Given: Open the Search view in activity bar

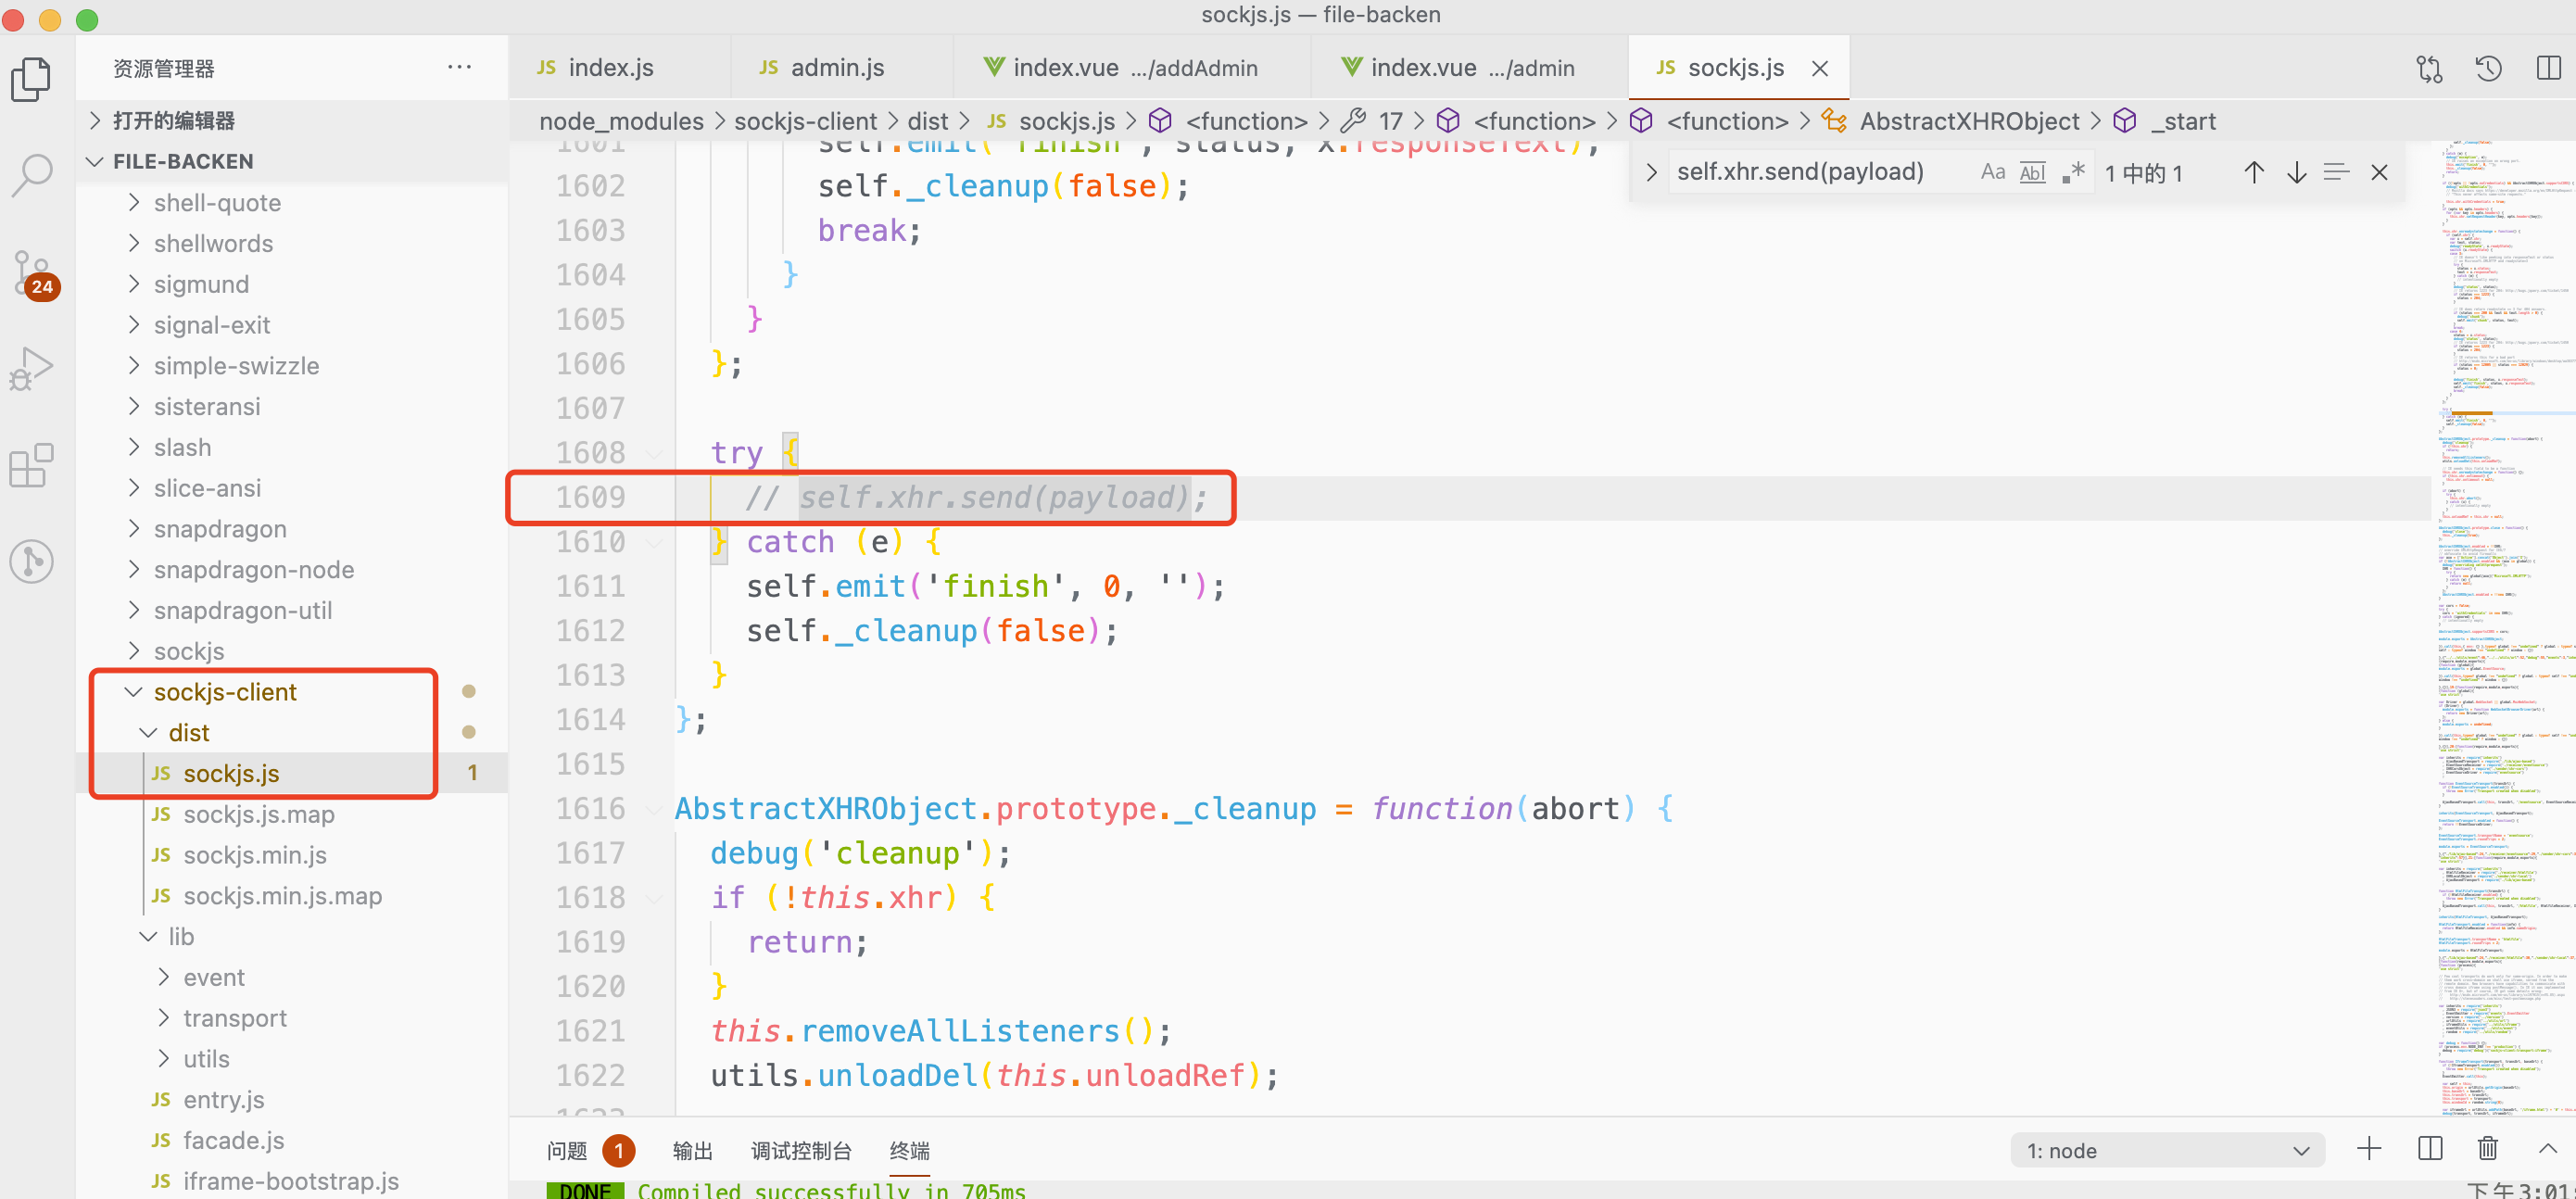Looking at the screenshot, I should (x=32, y=174).
